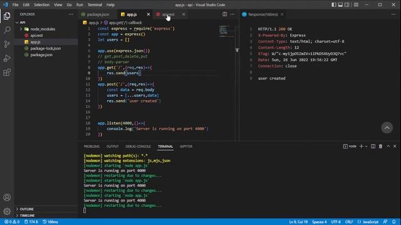
Task: Maximize the panel with up chevron
Action: tap(388, 146)
